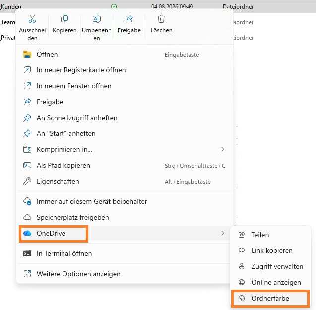Select Zugriff verwalten
This screenshot has height=310, width=316.
[x=271, y=266]
